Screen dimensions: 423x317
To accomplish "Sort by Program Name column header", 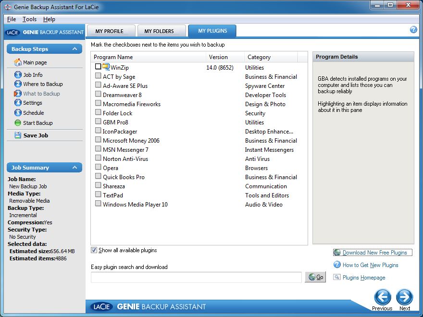I will tap(149, 57).
